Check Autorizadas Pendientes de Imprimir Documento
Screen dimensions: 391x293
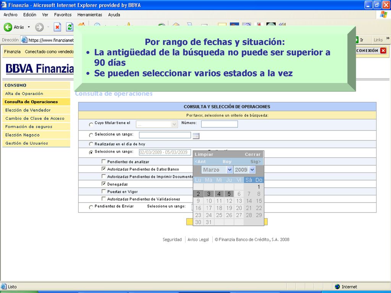tap(104, 176)
